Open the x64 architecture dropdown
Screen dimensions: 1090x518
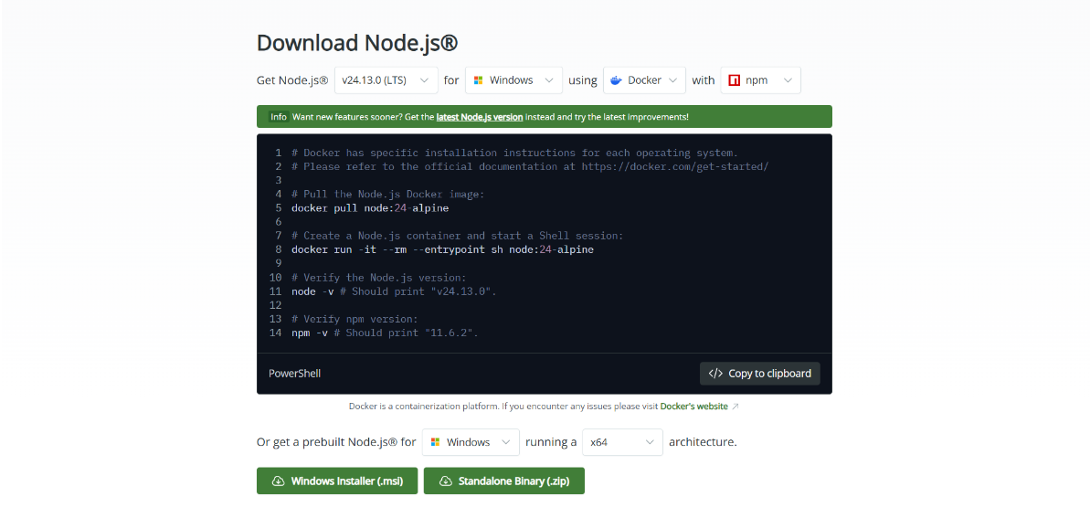click(622, 442)
